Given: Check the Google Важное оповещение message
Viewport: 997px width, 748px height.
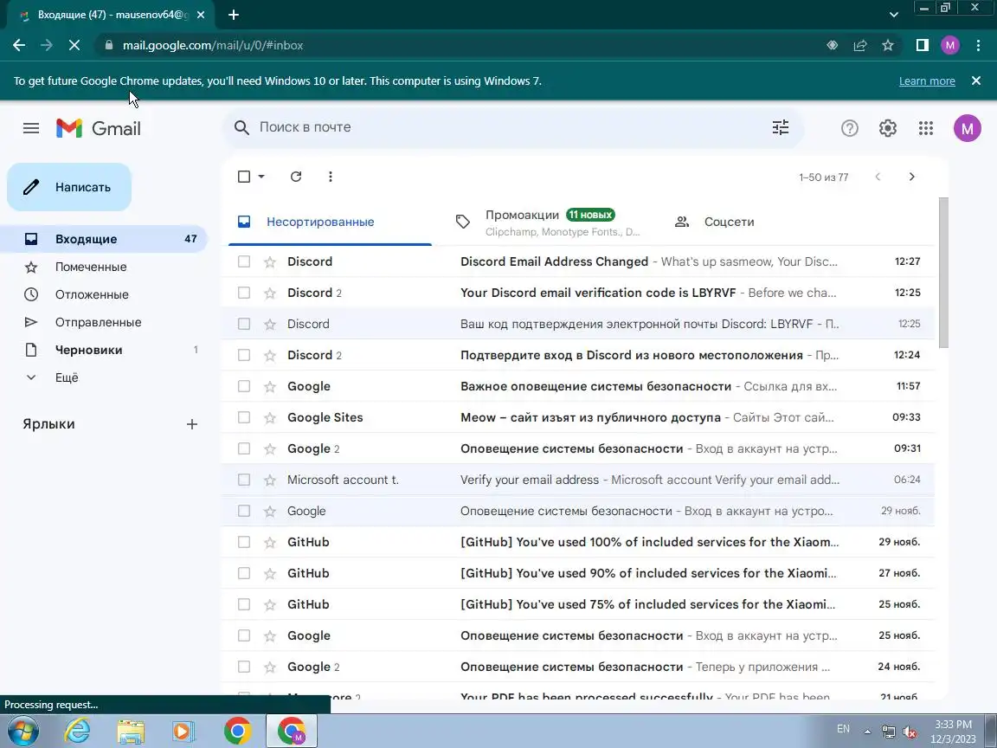Looking at the screenshot, I should click(244, 386).
